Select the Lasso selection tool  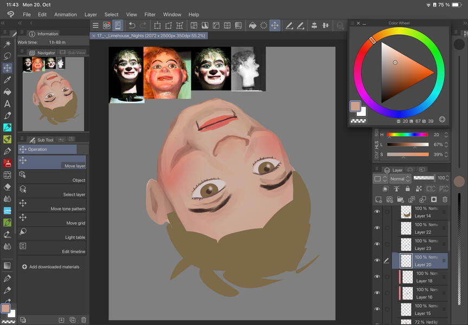coord(8,56)
